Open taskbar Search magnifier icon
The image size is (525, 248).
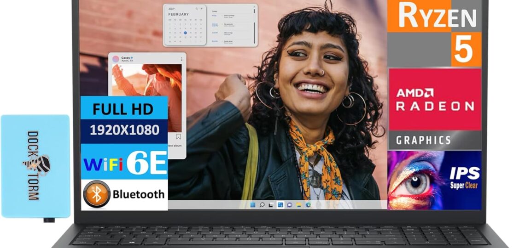(262, 205)
